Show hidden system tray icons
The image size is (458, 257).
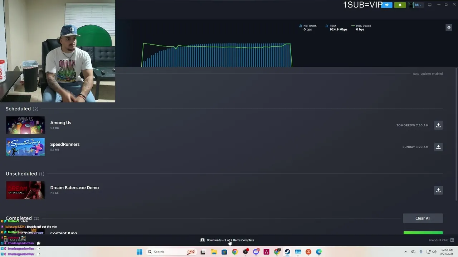pyautogui.click(x=405, y=252)
